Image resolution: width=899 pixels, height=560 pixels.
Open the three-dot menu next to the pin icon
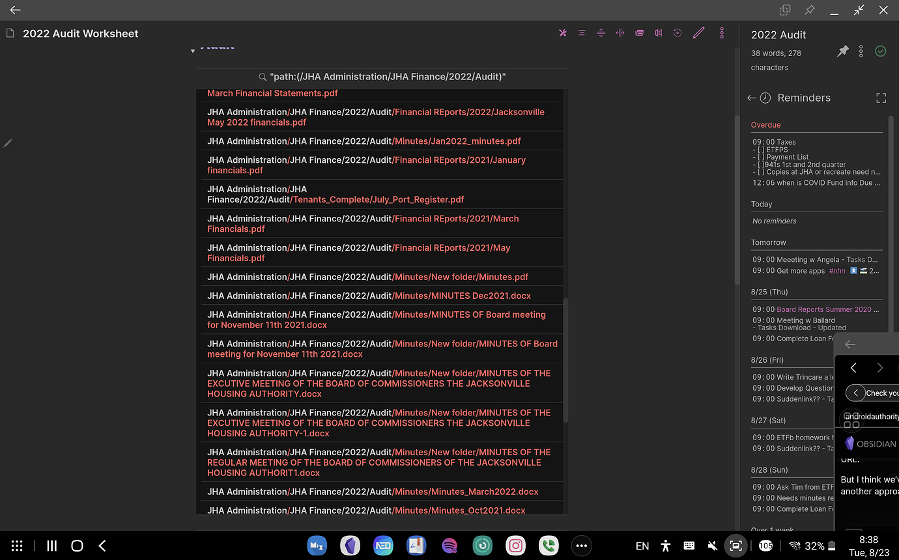pos(861,51)
